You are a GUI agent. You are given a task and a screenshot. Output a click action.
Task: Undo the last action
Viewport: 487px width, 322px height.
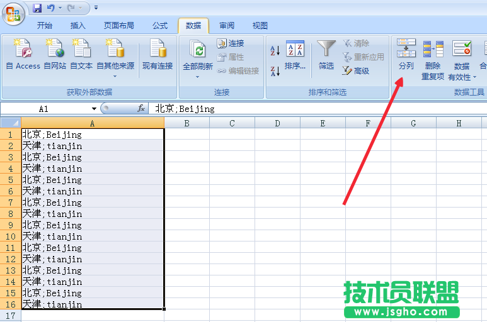click(x=50, y=8)
